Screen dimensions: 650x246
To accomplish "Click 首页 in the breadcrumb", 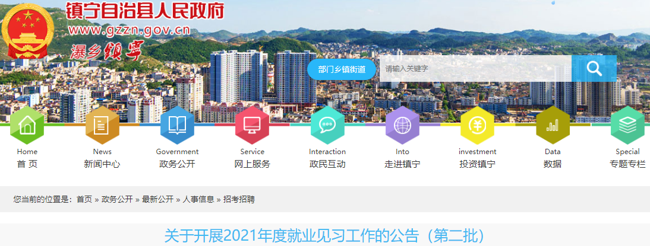I will 84,200.
